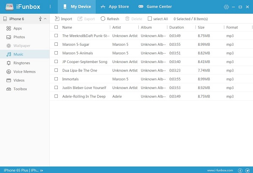The height and width of the screenshot is (173, 253).
Task: Click the Refresh button label
Action: click(x=113, y=19)
